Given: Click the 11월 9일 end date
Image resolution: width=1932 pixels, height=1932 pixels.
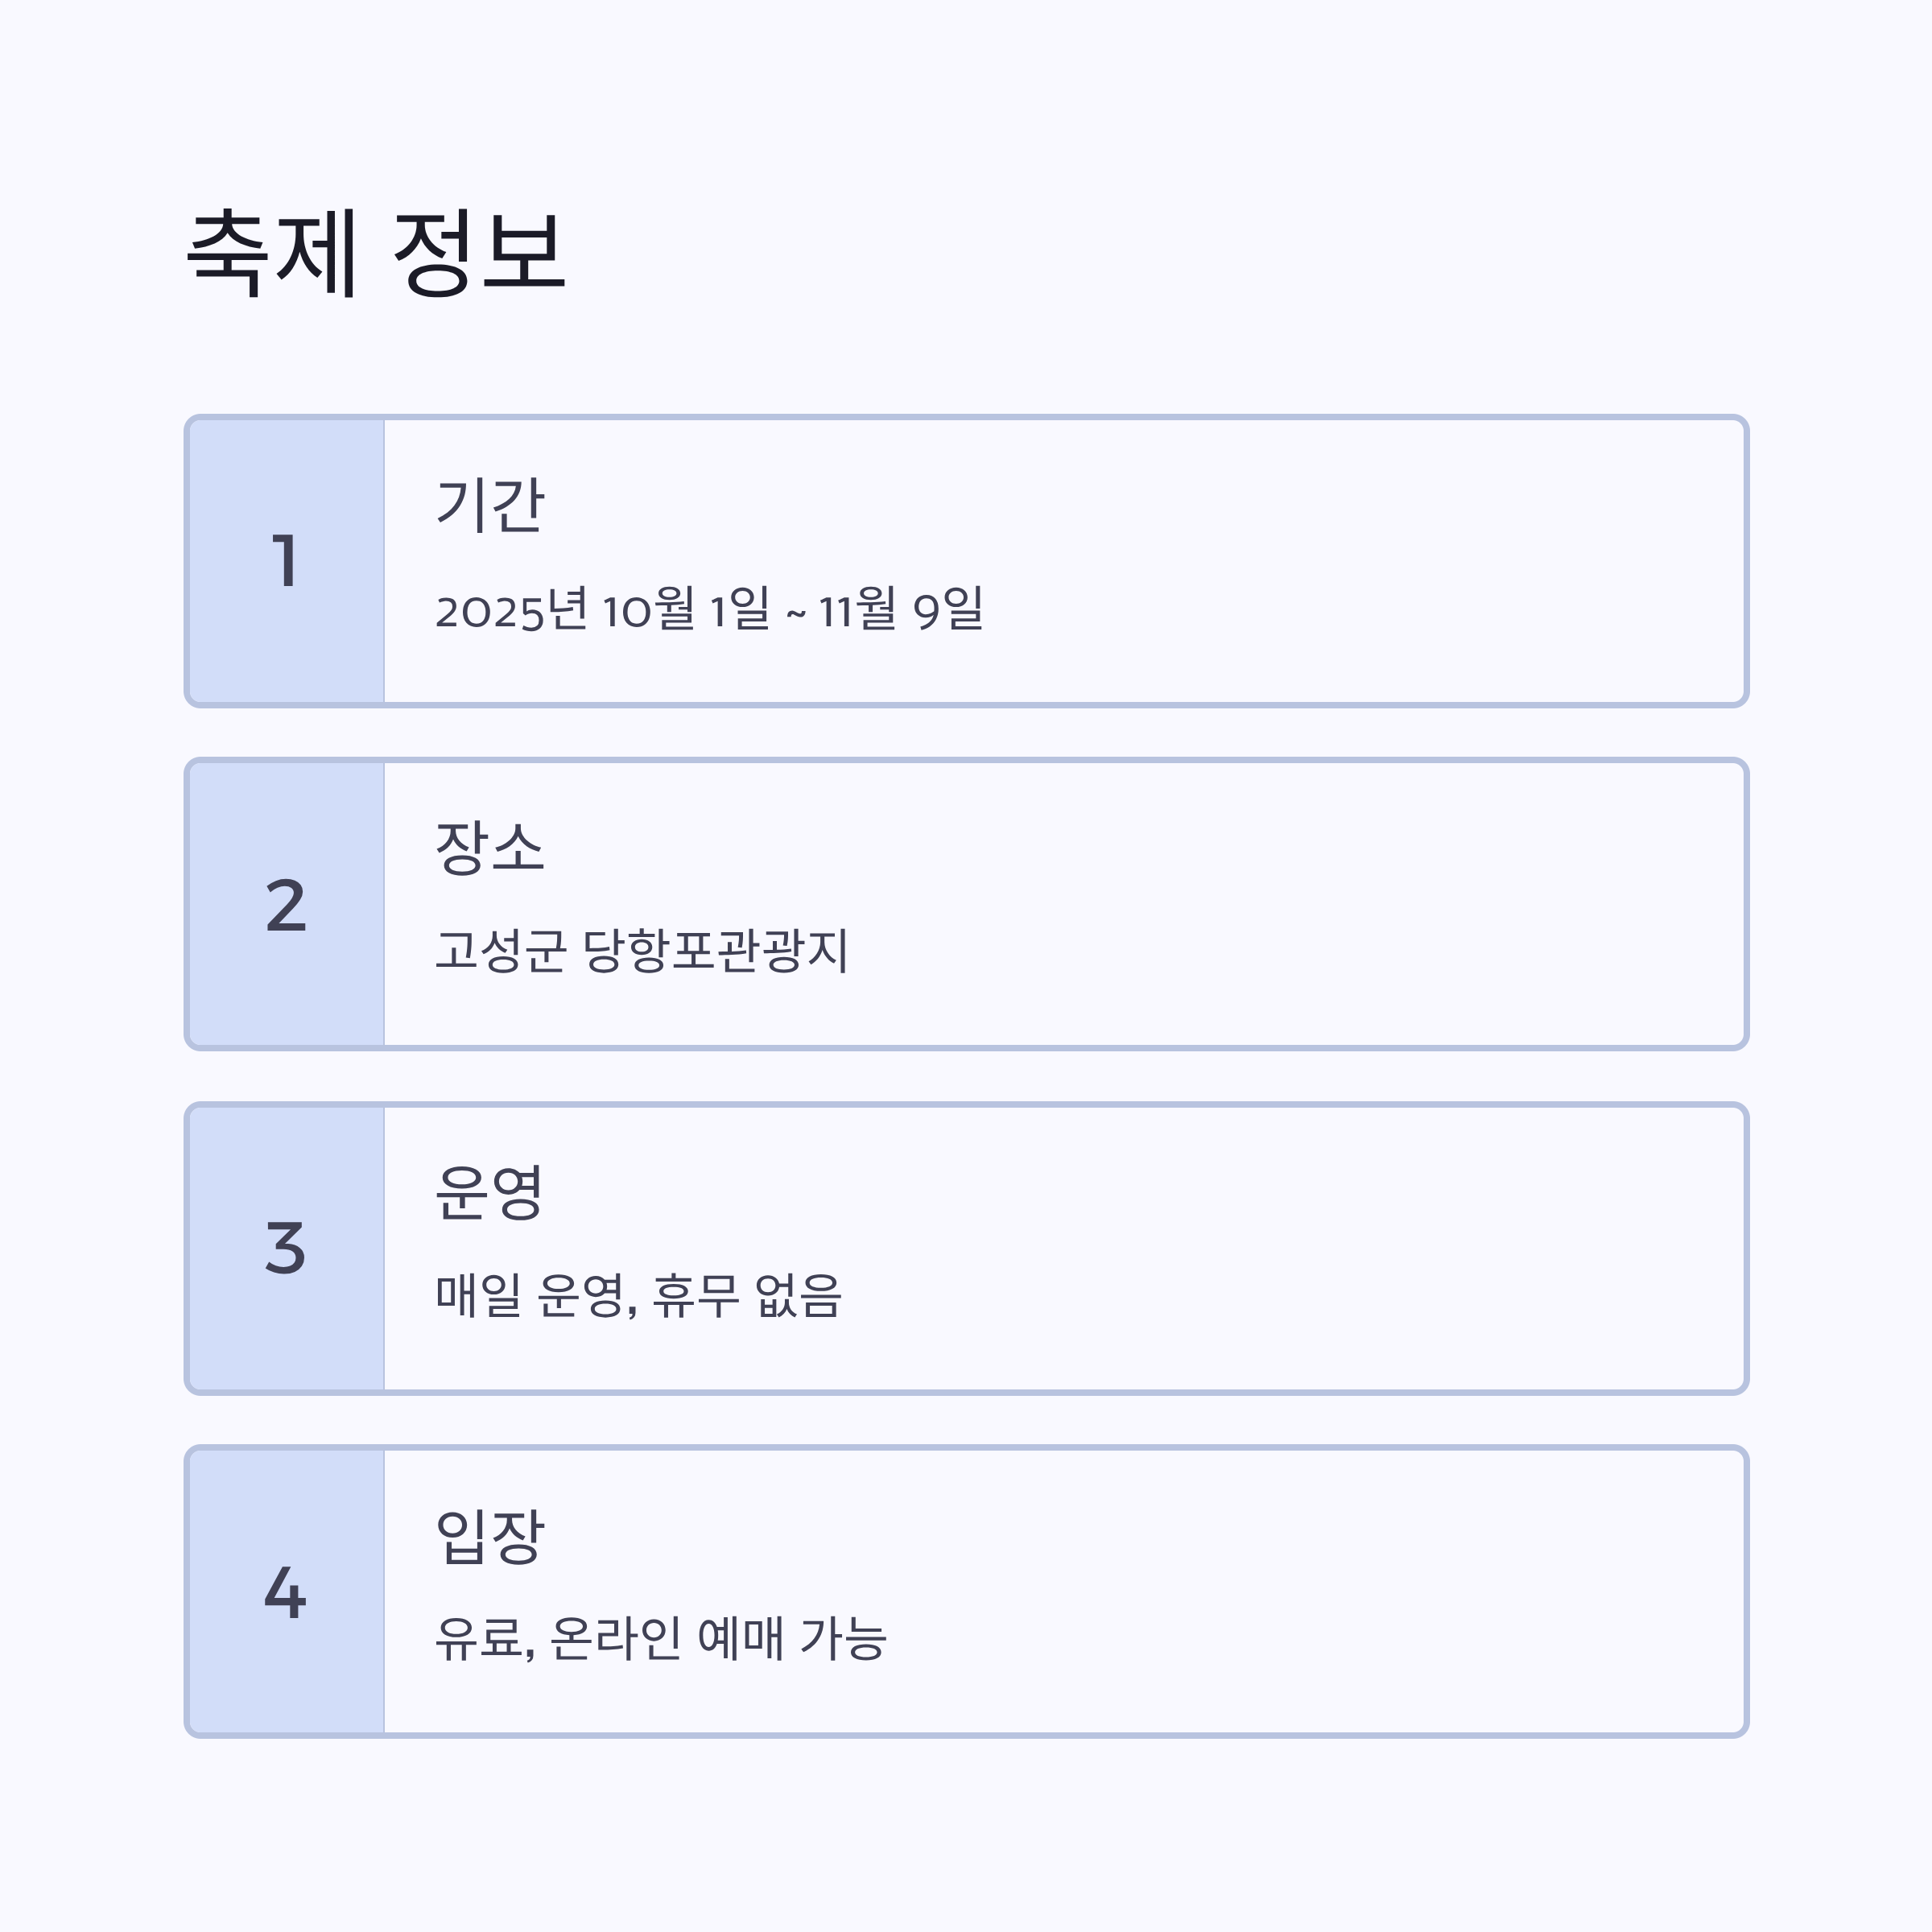Looking at the screenshot, I should click(902, 609).
